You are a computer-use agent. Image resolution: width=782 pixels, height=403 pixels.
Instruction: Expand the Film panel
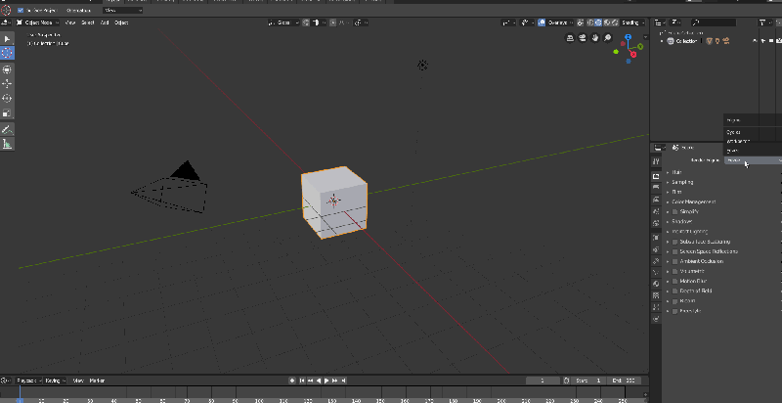point(676,192)
